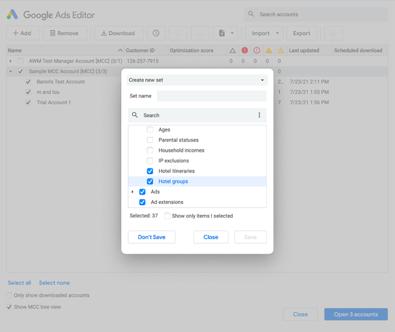Click the Set name input field

tap(211, 96)
